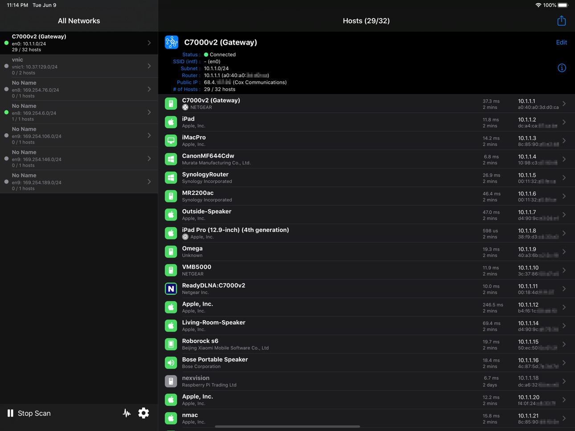
Task: Tap the Wi-Fi status icon in status bar
Action: point(538,5)
